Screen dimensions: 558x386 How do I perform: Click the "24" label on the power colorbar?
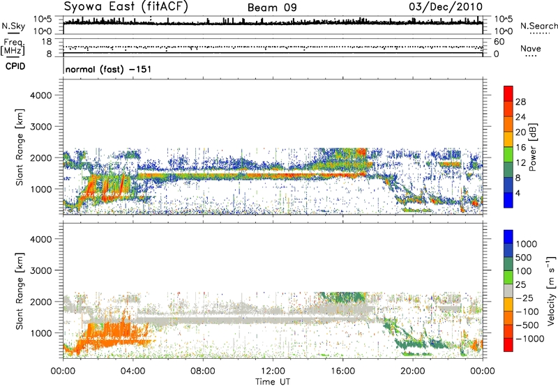click(x=520, y=117)
